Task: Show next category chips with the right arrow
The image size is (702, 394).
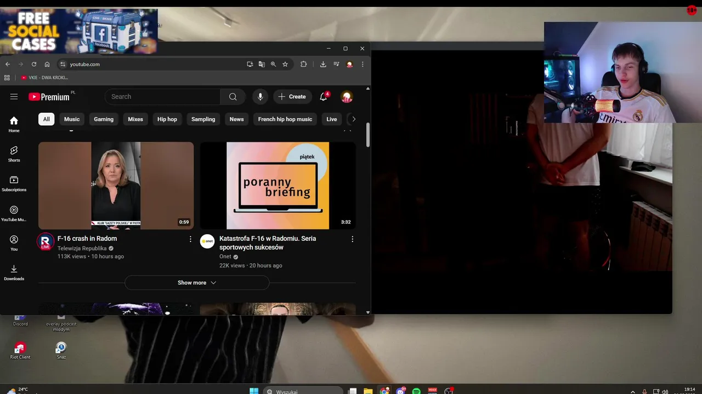Action: pos(354,119)
